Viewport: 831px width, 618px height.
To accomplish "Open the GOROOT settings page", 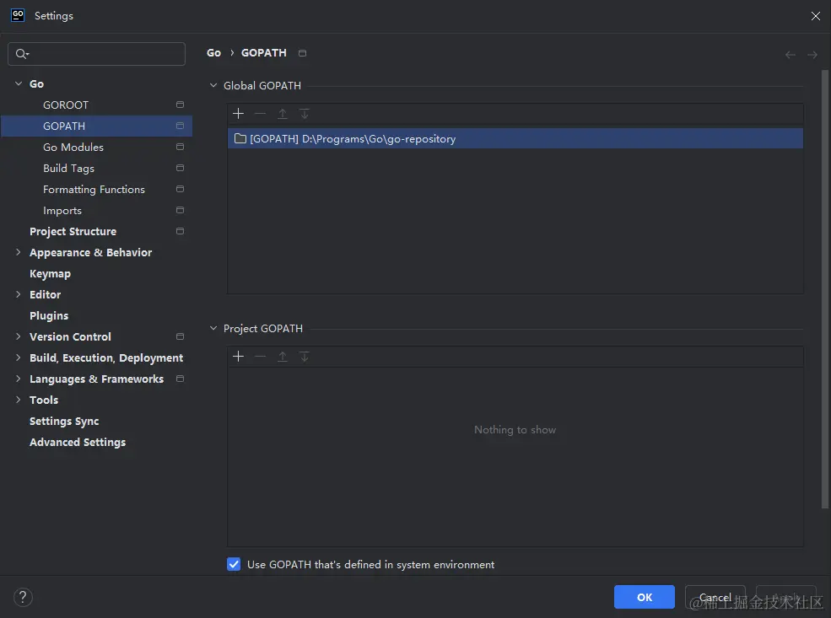I will click(x=66, y=105).
